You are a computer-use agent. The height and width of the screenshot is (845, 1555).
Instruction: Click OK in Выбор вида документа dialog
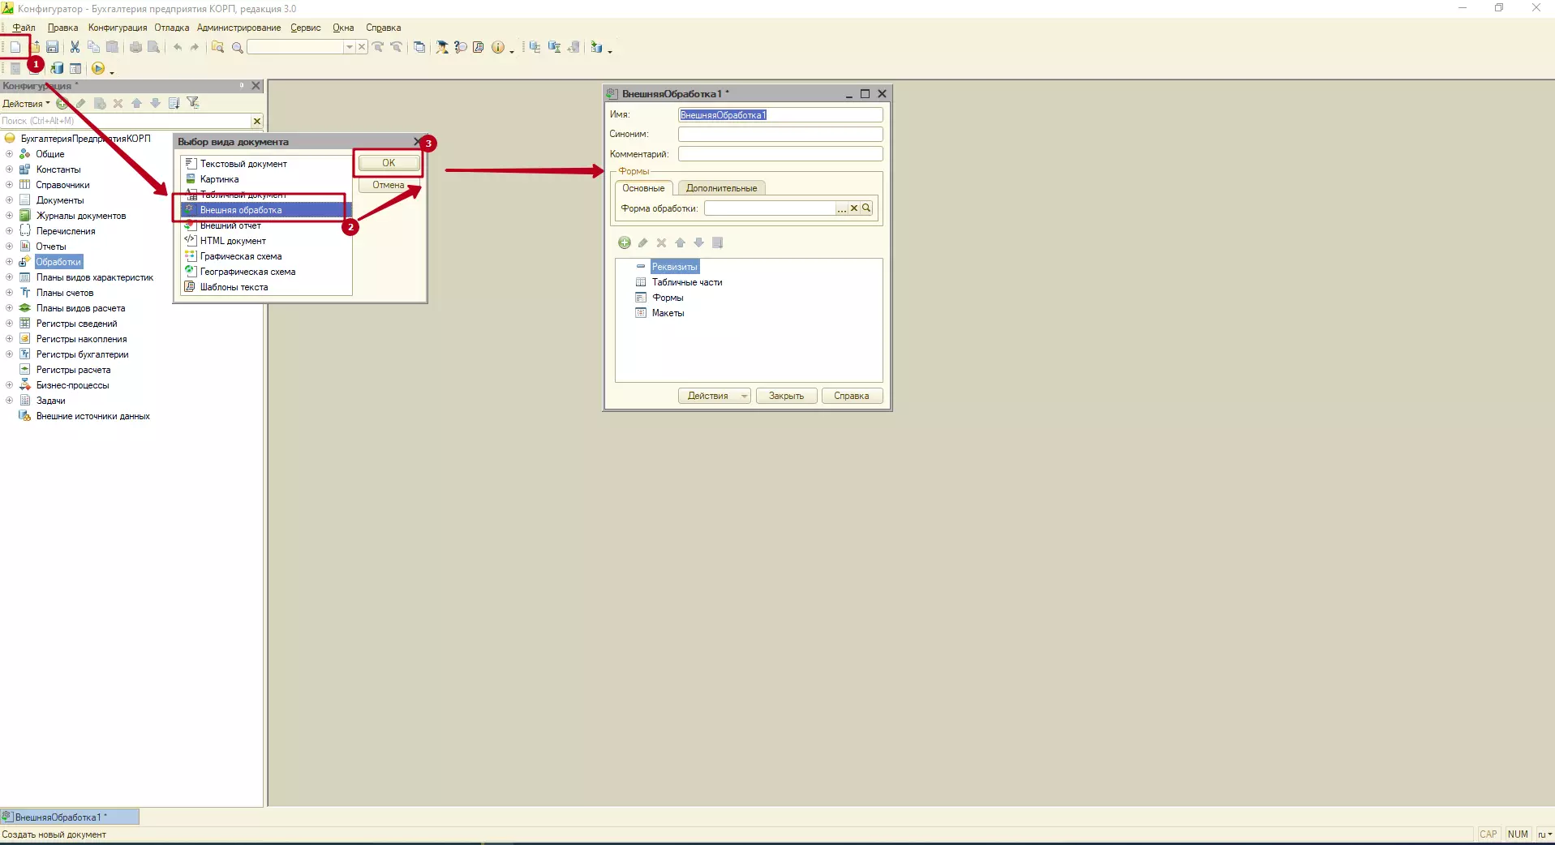(389, 163)
